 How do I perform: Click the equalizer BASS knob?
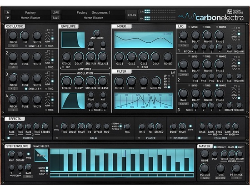202,126
